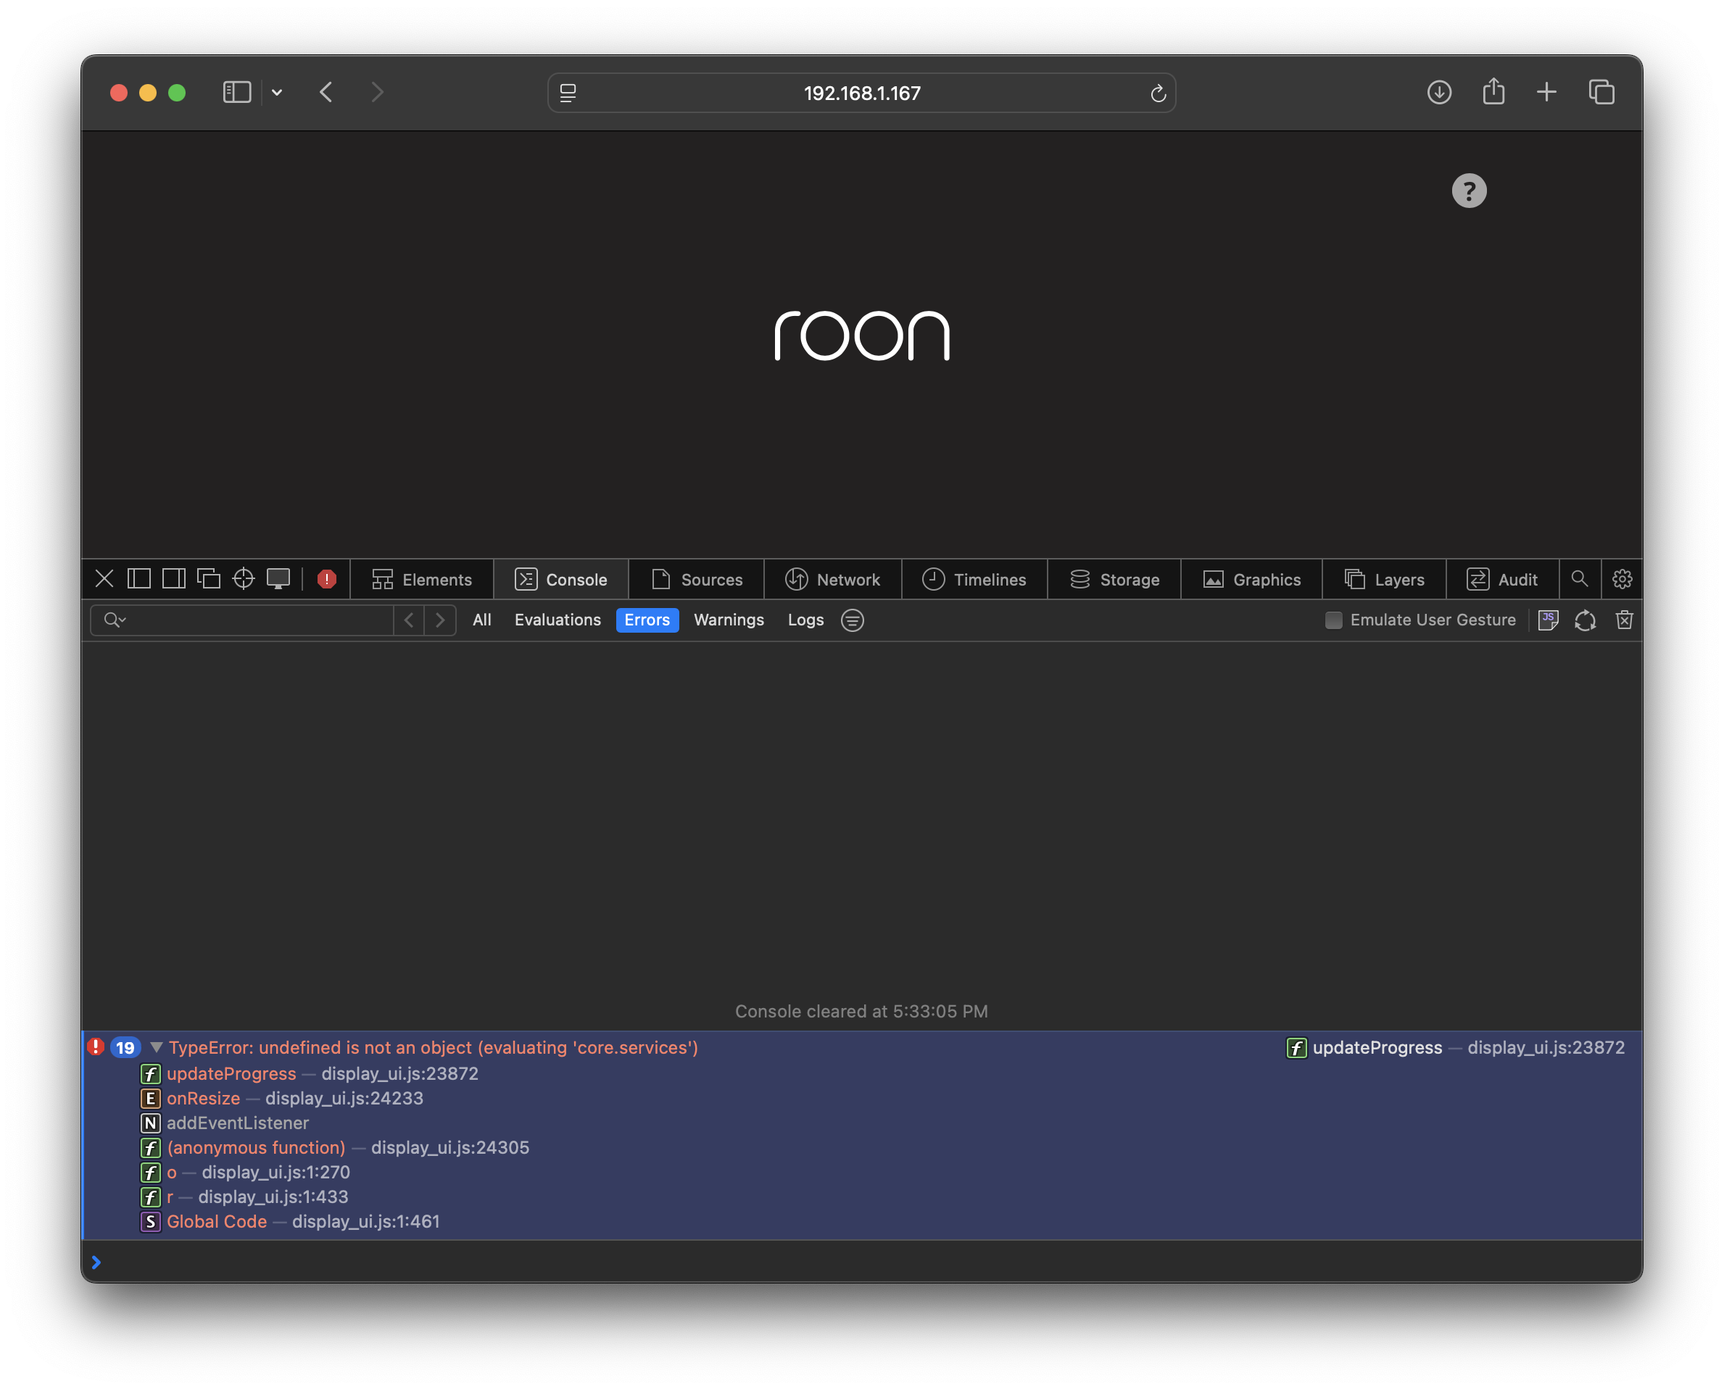Close the Web Inspector with the X icon
The height and width of the screenshot is (1390, 1724).
tap(104, 579)
